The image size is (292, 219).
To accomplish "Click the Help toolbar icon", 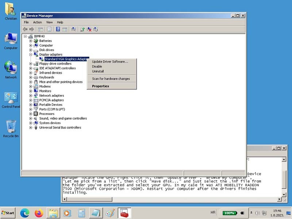I will 58,29.
